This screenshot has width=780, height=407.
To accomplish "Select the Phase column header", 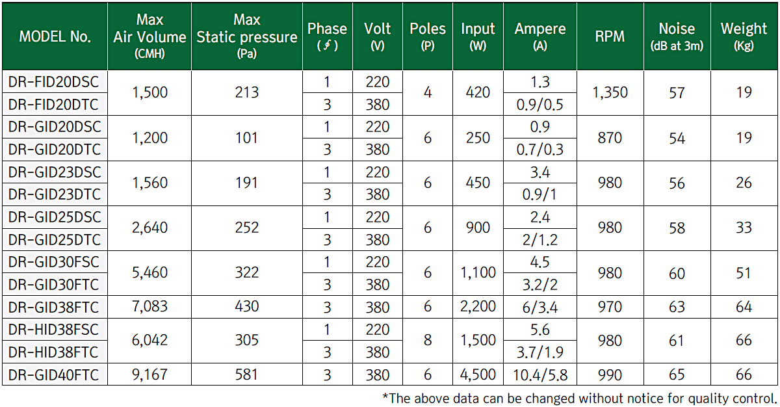I will click(x=327, y=36).
